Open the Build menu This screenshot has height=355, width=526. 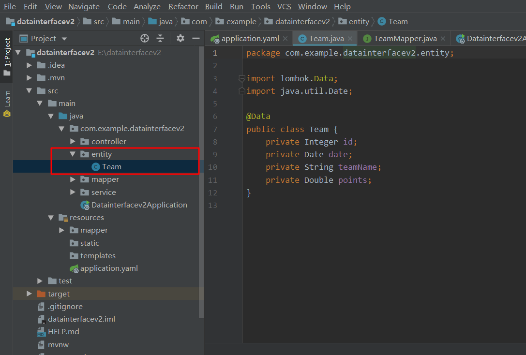[214, 7]
